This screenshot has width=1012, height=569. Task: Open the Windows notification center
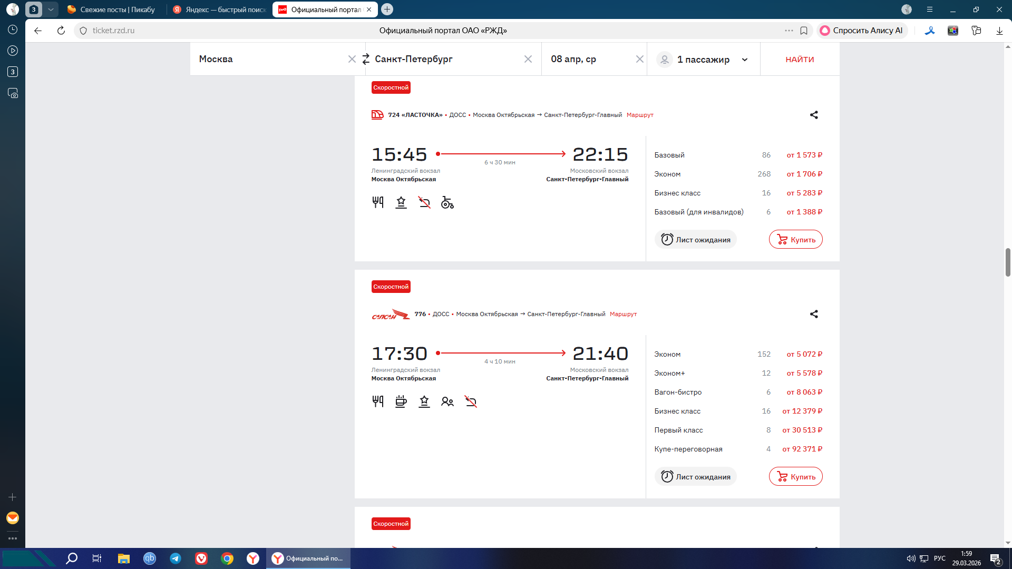tap(995, 559)
